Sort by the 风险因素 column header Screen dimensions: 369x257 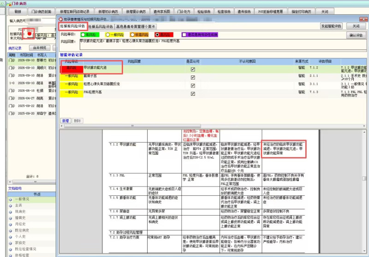coord(134,62)
